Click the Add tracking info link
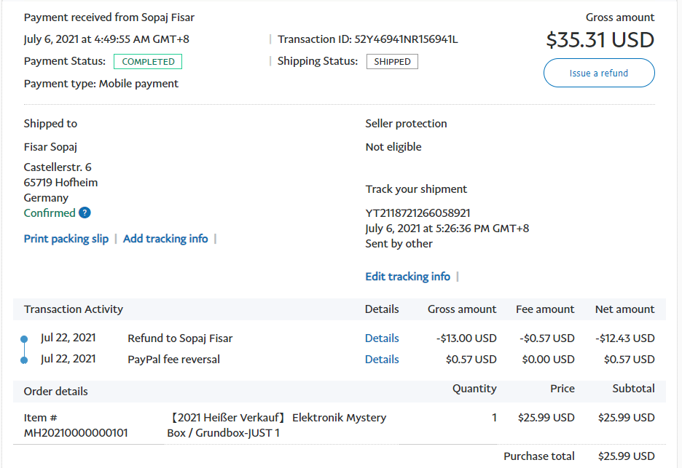682x468 pixels. 165,239
